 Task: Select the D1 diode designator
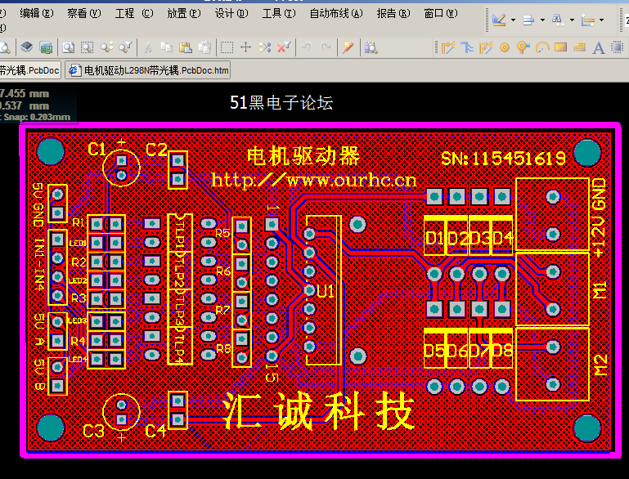click(x=435, y=239)
